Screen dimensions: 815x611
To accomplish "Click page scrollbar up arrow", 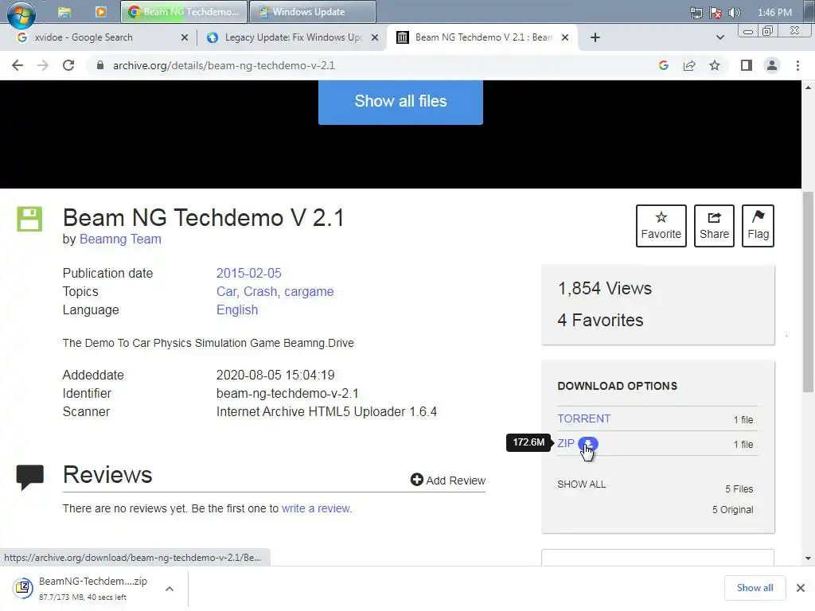I will click(809, 88).
